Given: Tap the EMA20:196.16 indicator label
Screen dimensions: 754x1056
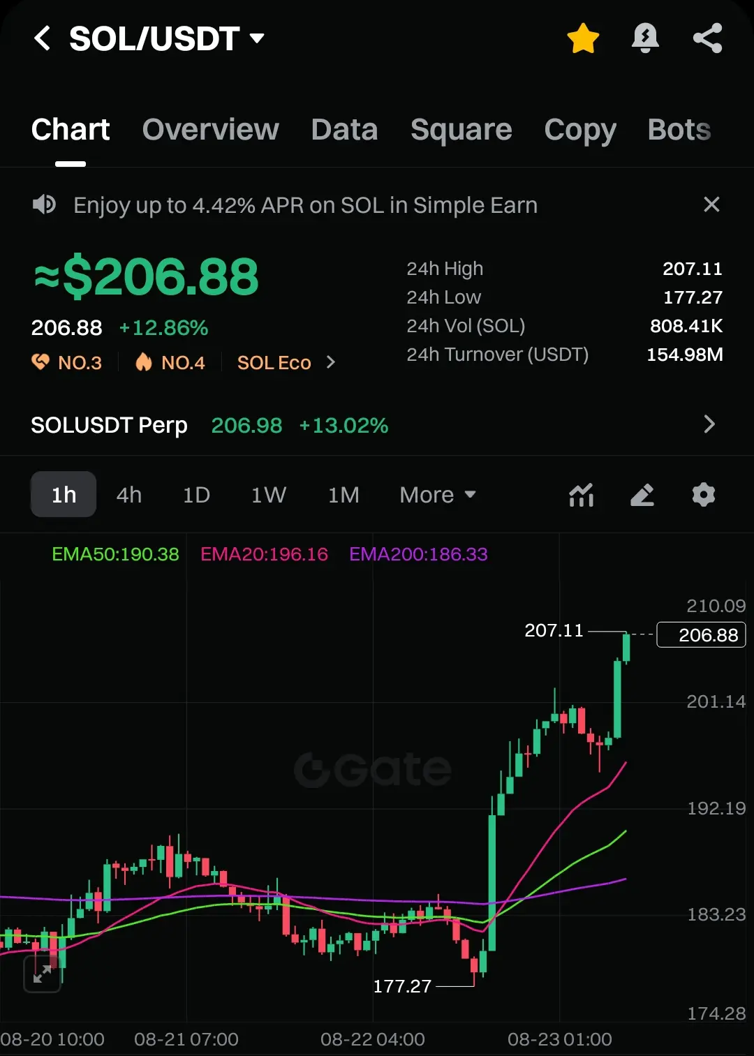Looking at the screenshot, I should tap(264, 554).
